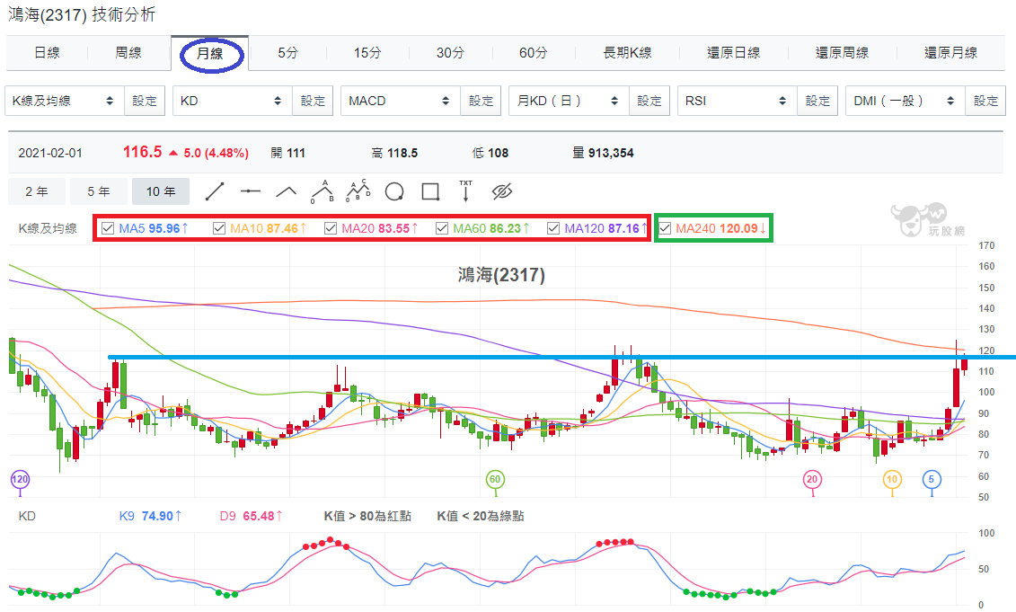Switch to the 周線 tab
1016x612 pixels.
tap(128, 53)
